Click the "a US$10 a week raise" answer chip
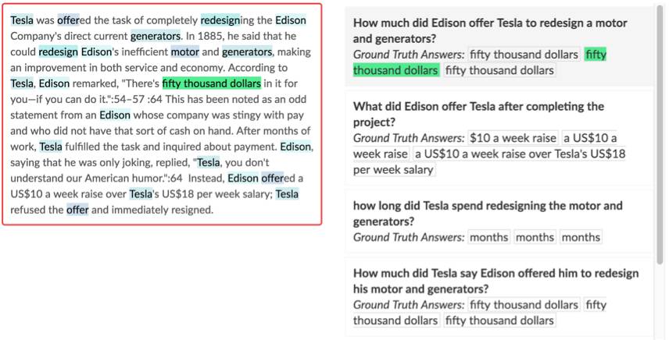The image size is (669, 340). pyautogui.click(x=589, y=138)
